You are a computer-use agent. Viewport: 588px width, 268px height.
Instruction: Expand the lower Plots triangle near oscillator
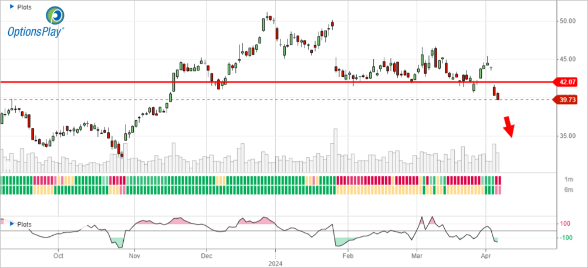(11, 224)
